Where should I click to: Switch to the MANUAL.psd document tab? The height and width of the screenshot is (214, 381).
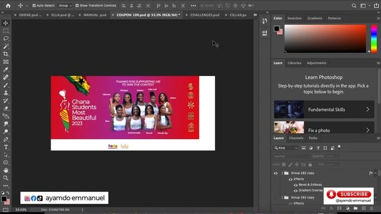(95, 15)
